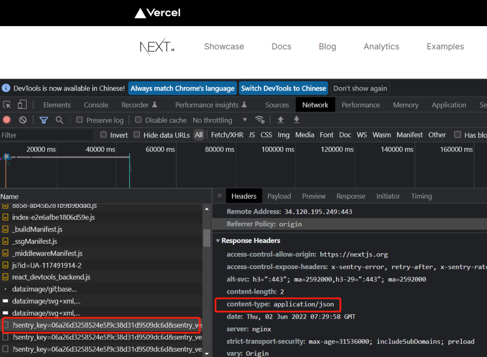The image size is (487, 357).
Task: Filter by Fetch/XHR type
Action: pos(227,135)
